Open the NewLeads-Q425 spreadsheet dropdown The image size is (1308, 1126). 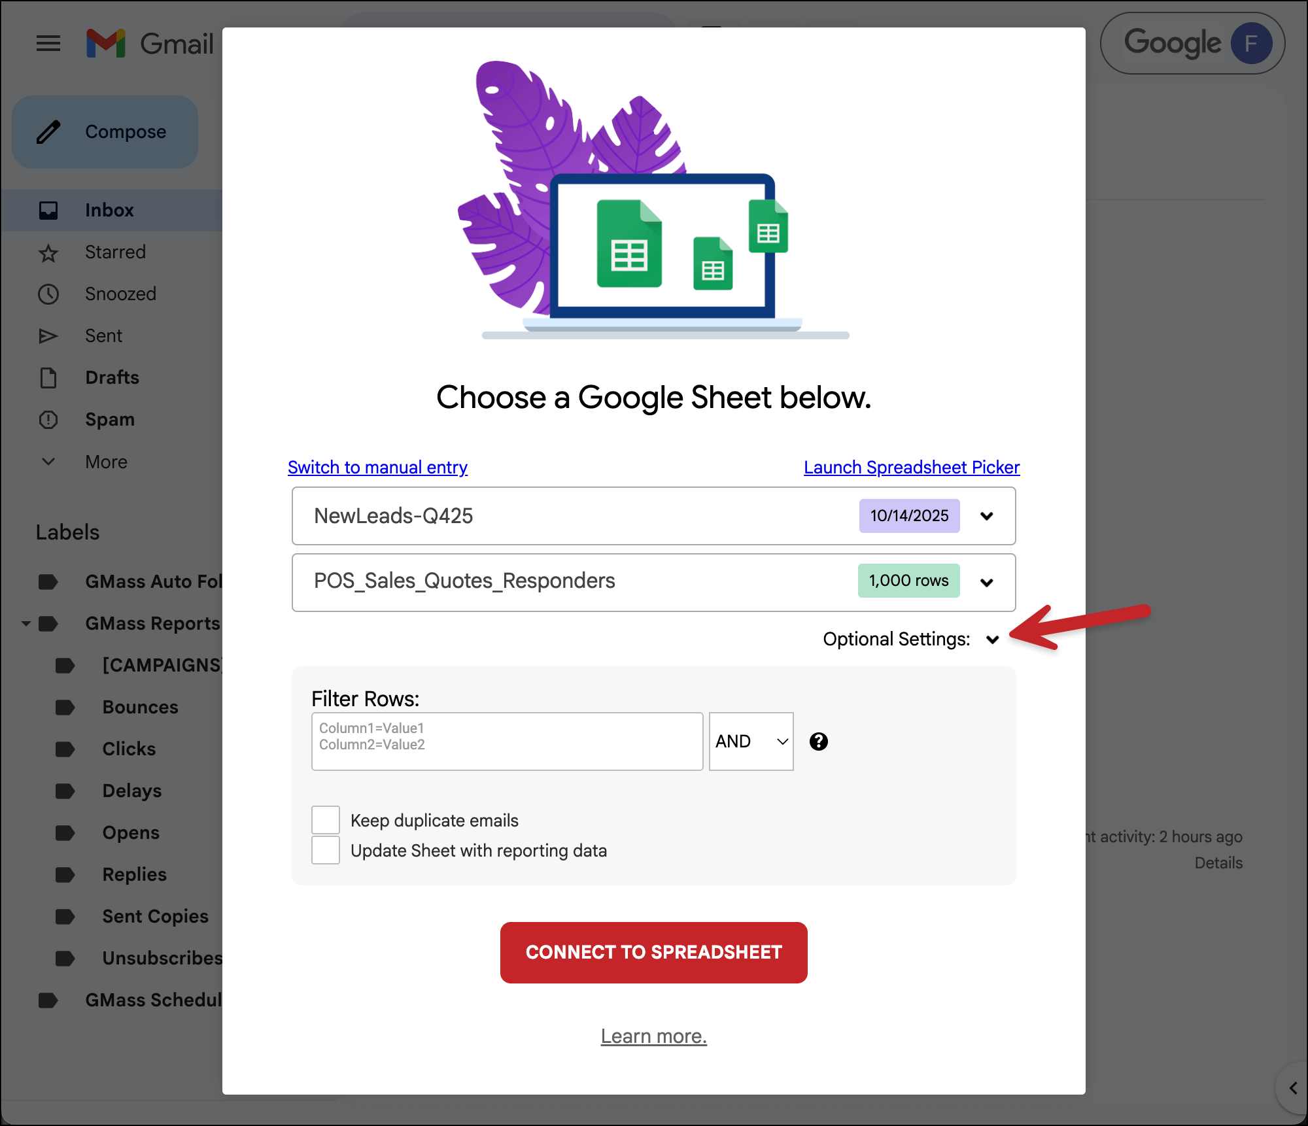pyautogui.click(x=986, y=516)
